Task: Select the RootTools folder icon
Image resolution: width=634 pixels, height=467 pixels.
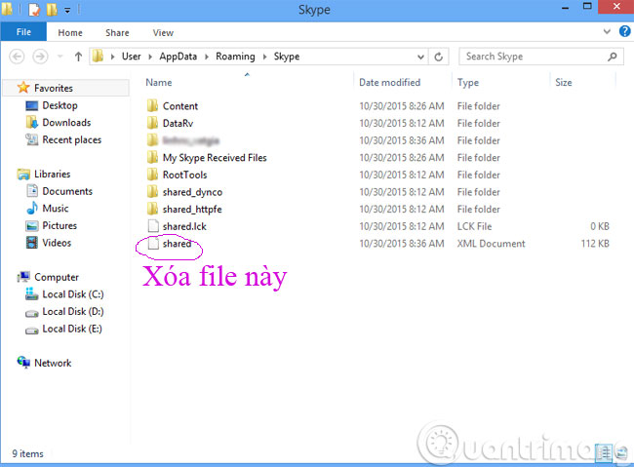Action: tap(153, 175)
